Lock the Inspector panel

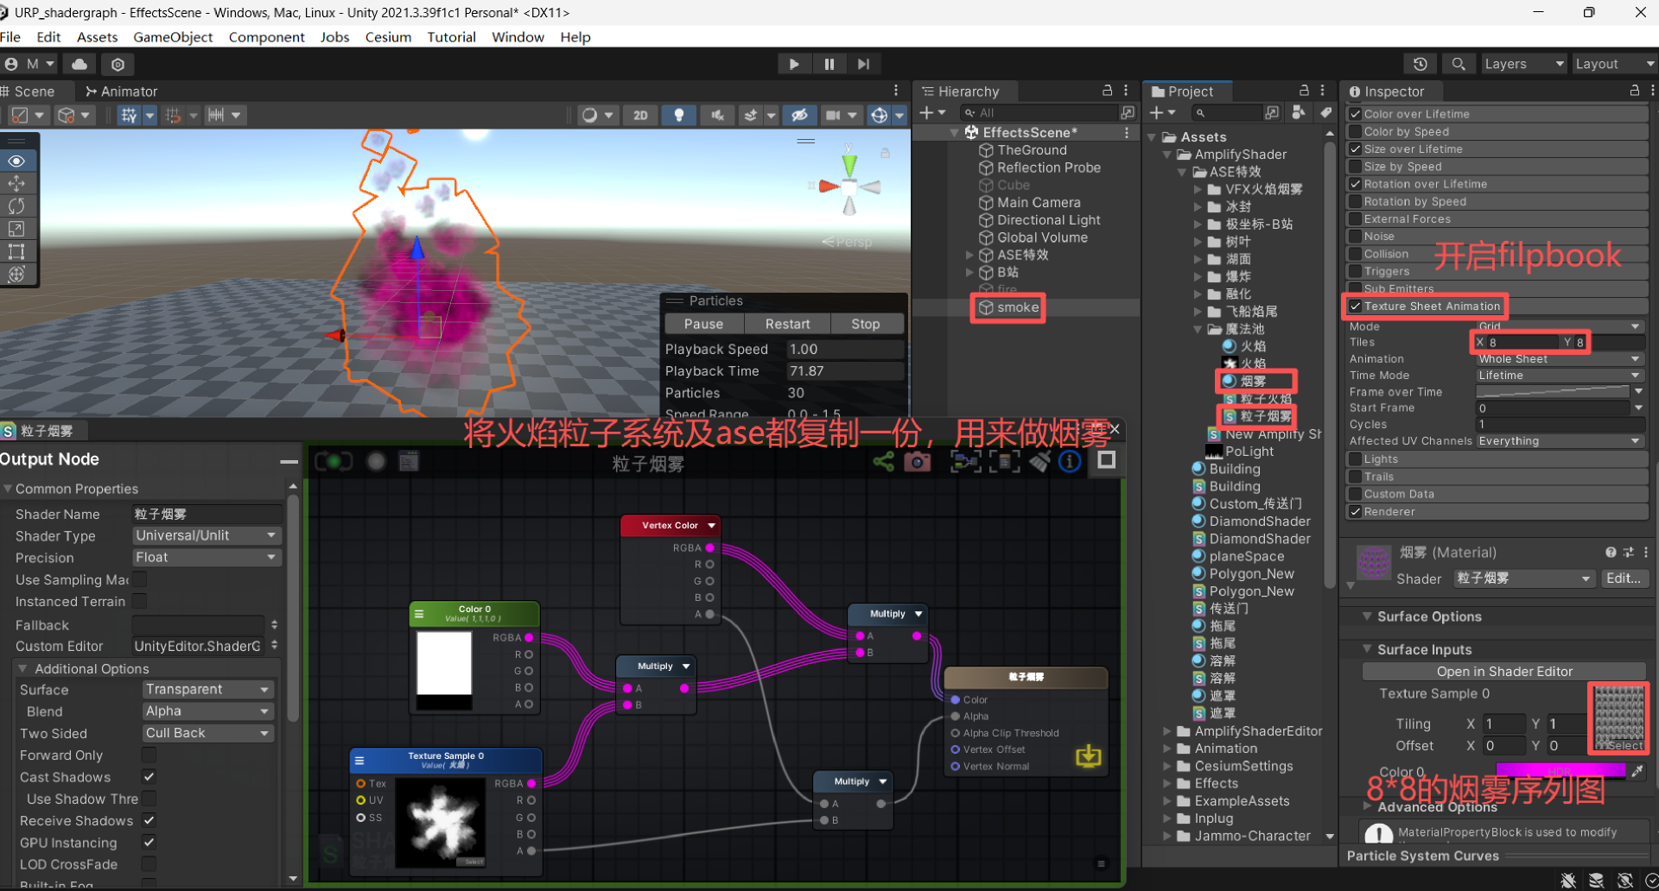pyautogui.click(x=1635, y=90)
